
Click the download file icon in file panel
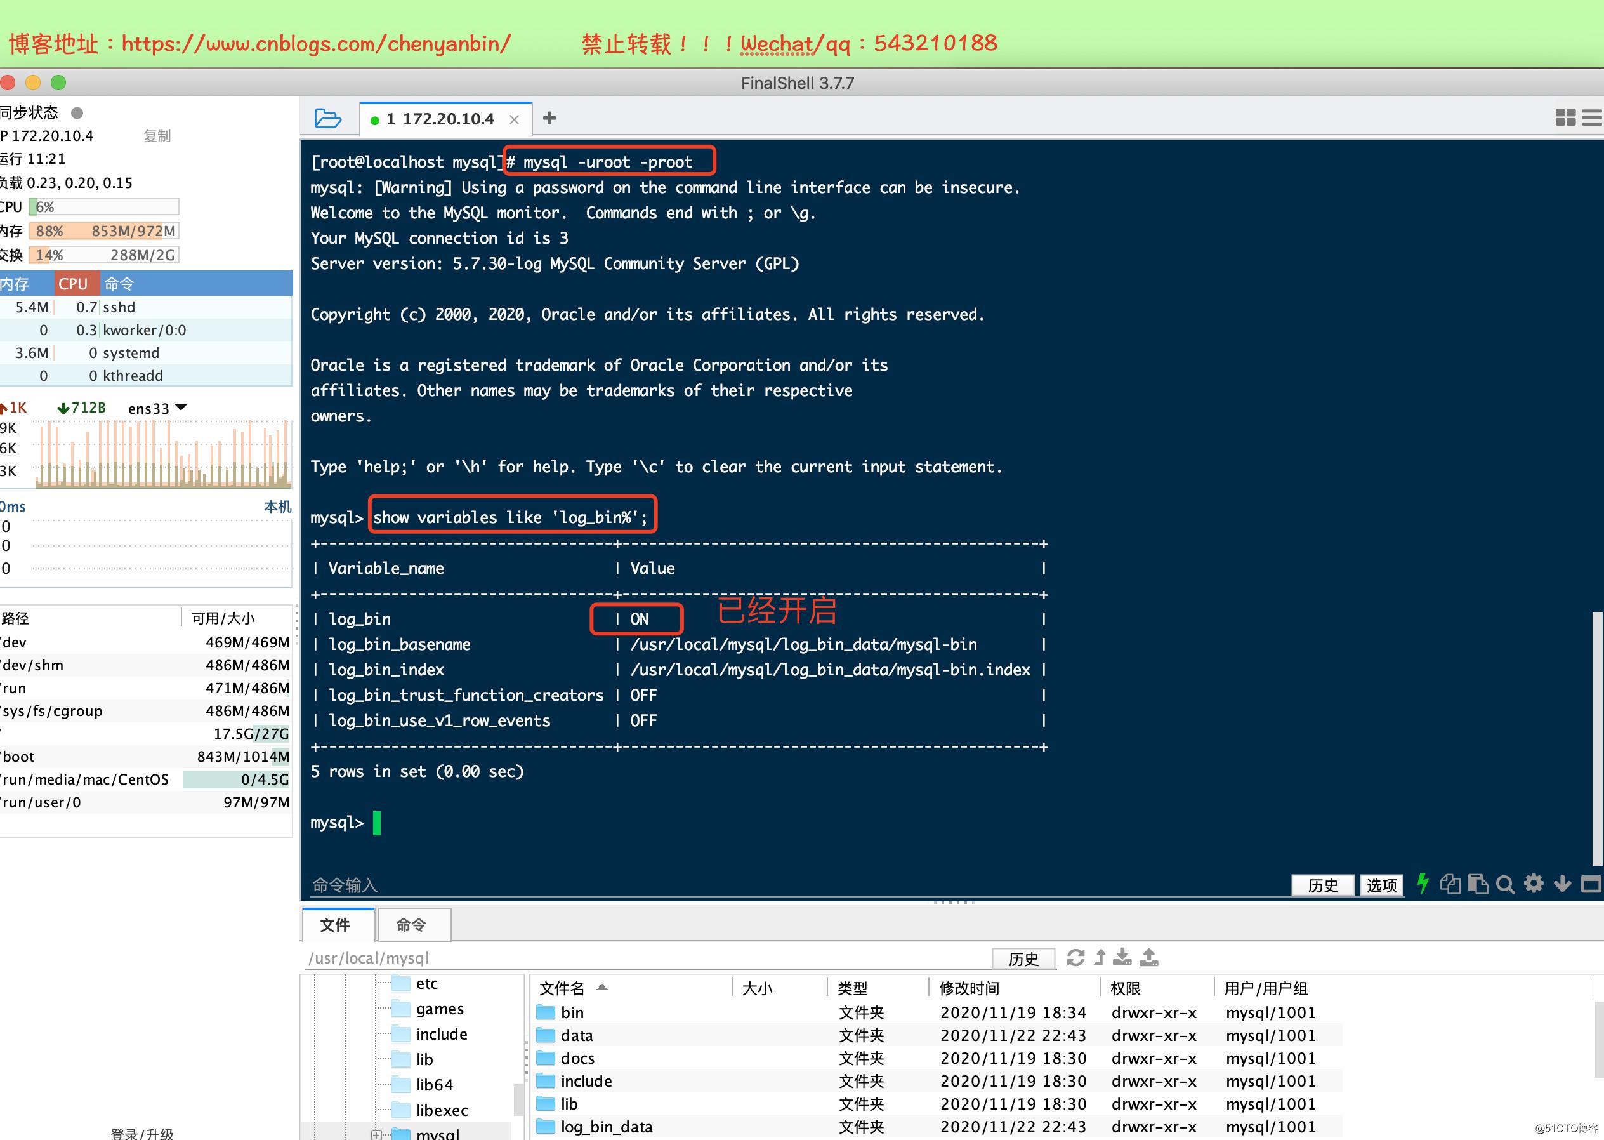point(1122,957)
